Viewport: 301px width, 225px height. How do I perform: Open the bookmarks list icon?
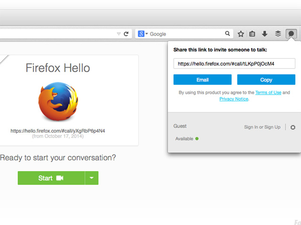(x=252, y=34)
